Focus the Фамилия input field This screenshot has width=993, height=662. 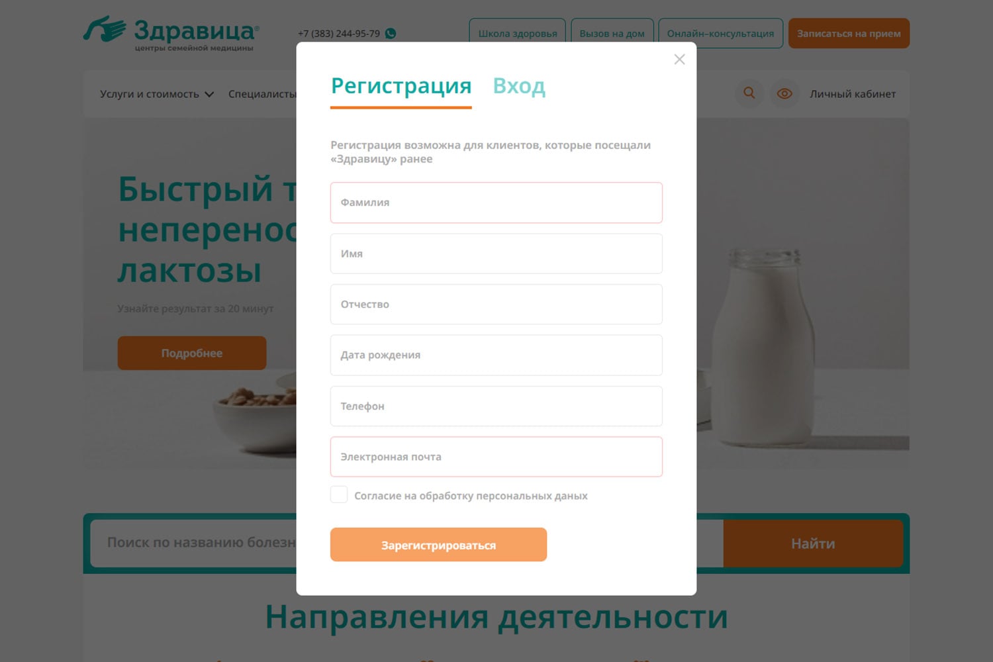pos(496,203)
